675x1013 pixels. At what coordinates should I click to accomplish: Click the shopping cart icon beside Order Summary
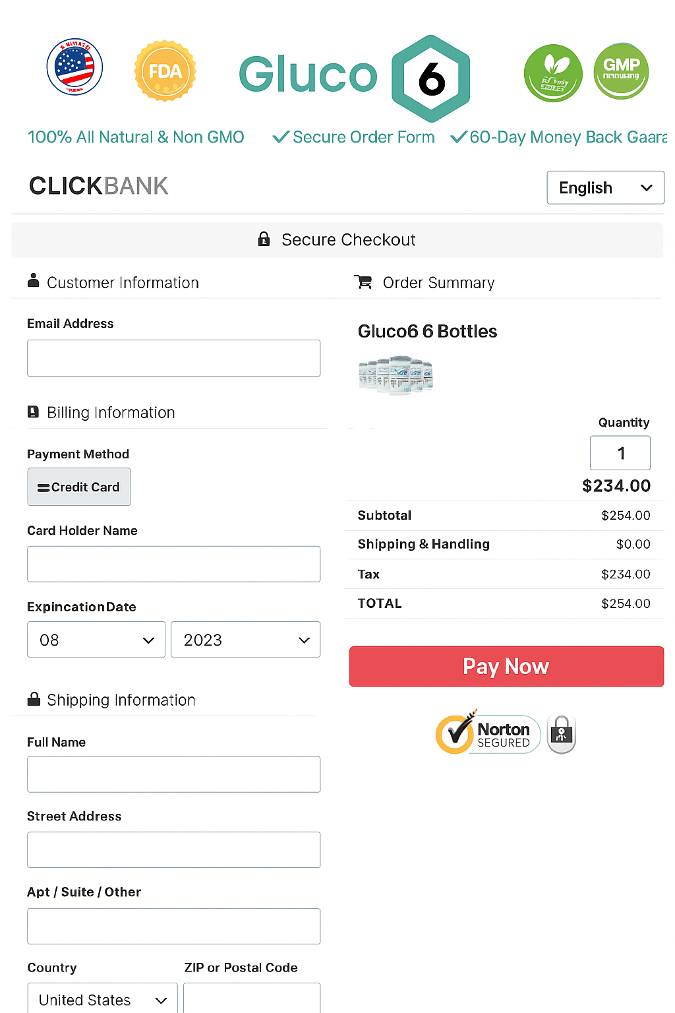363,282
